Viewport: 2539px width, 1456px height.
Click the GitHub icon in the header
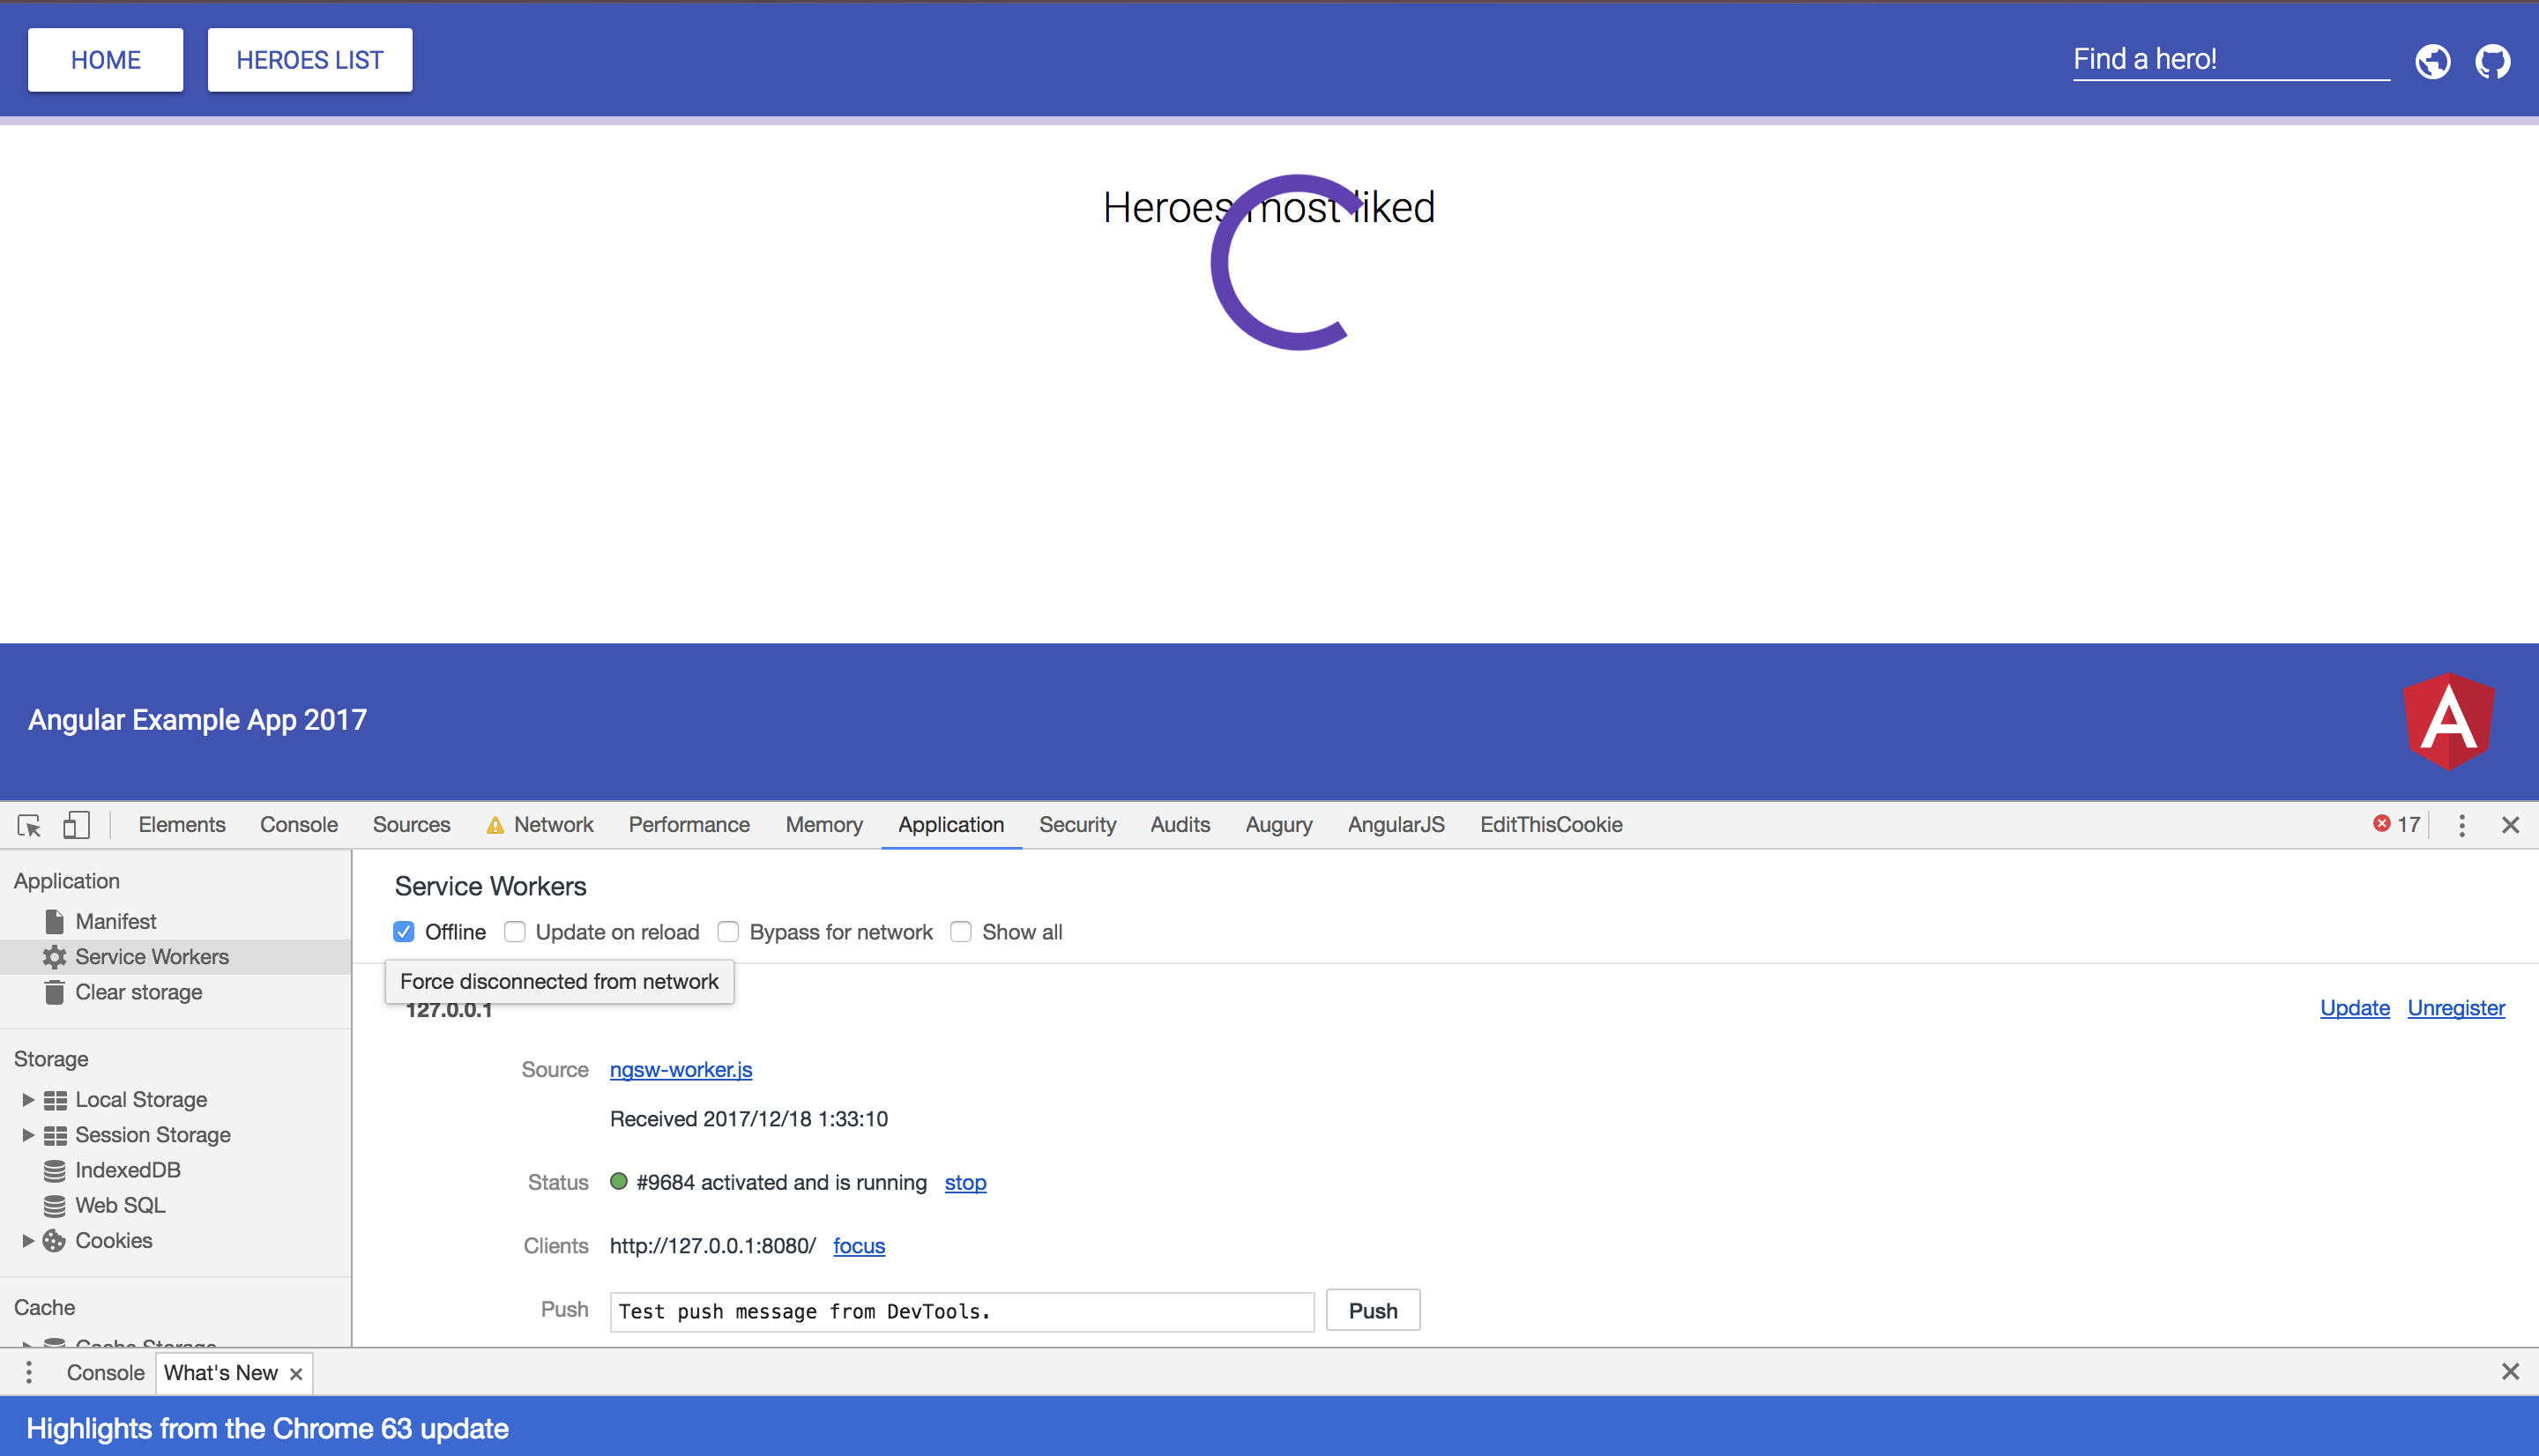[x=2492, y=61]
